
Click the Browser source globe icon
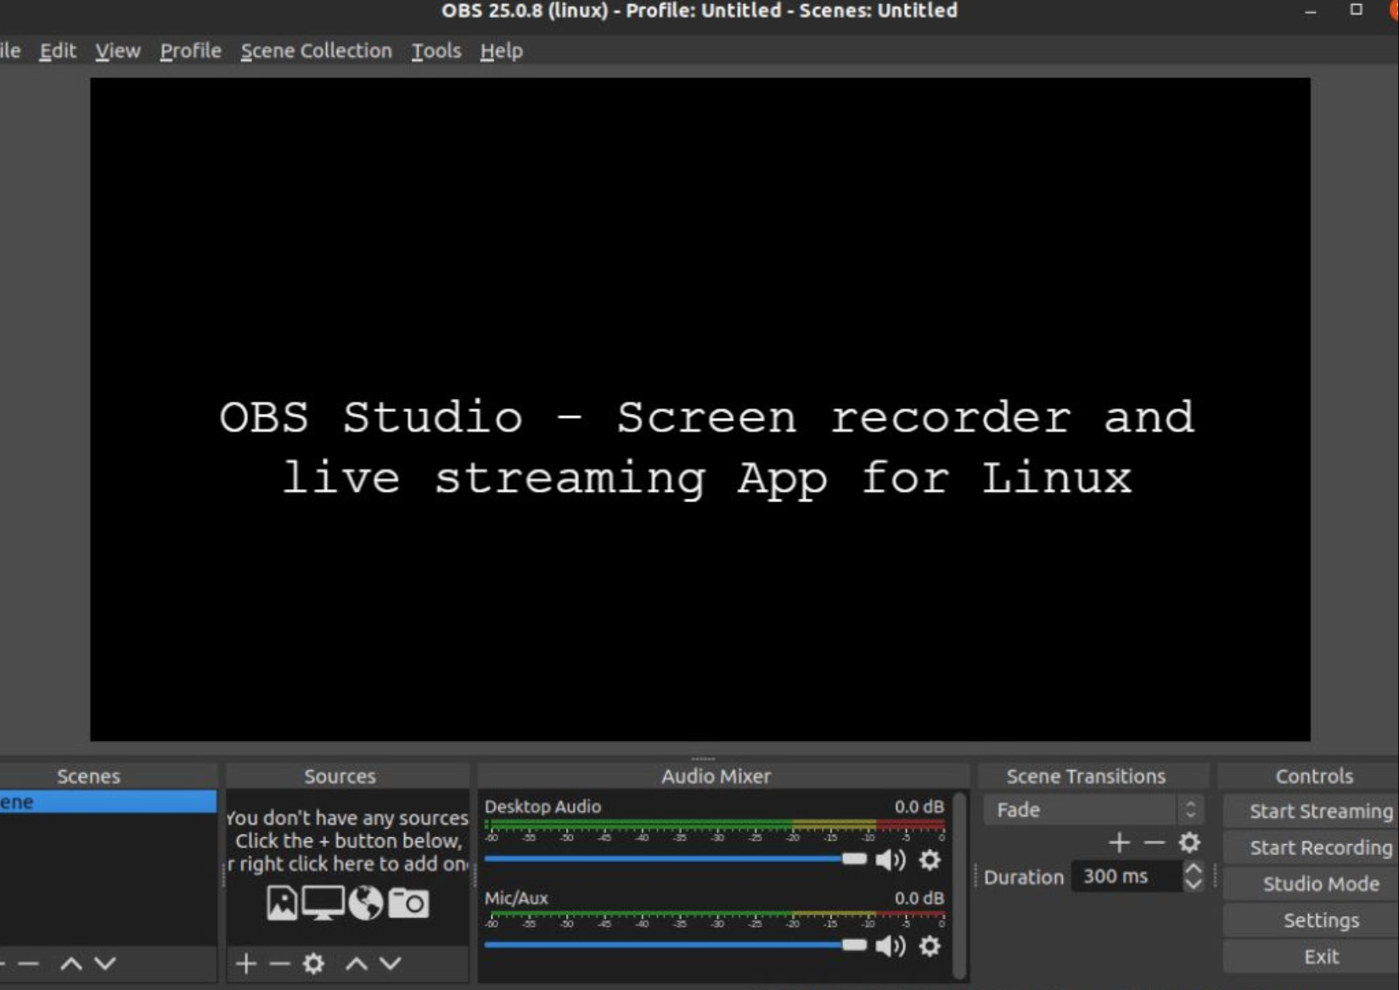(366, 904)
